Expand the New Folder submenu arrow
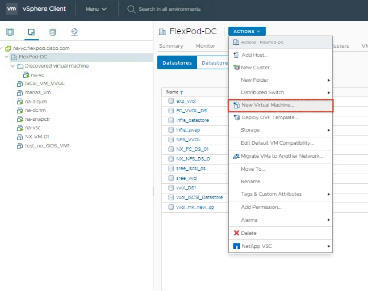This screenshot has height=291, width=368. 329,80
